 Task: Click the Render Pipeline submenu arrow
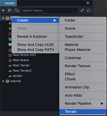[x=102, y=103]
